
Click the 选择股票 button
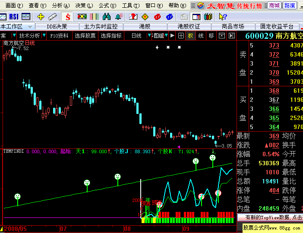(85, 35)
